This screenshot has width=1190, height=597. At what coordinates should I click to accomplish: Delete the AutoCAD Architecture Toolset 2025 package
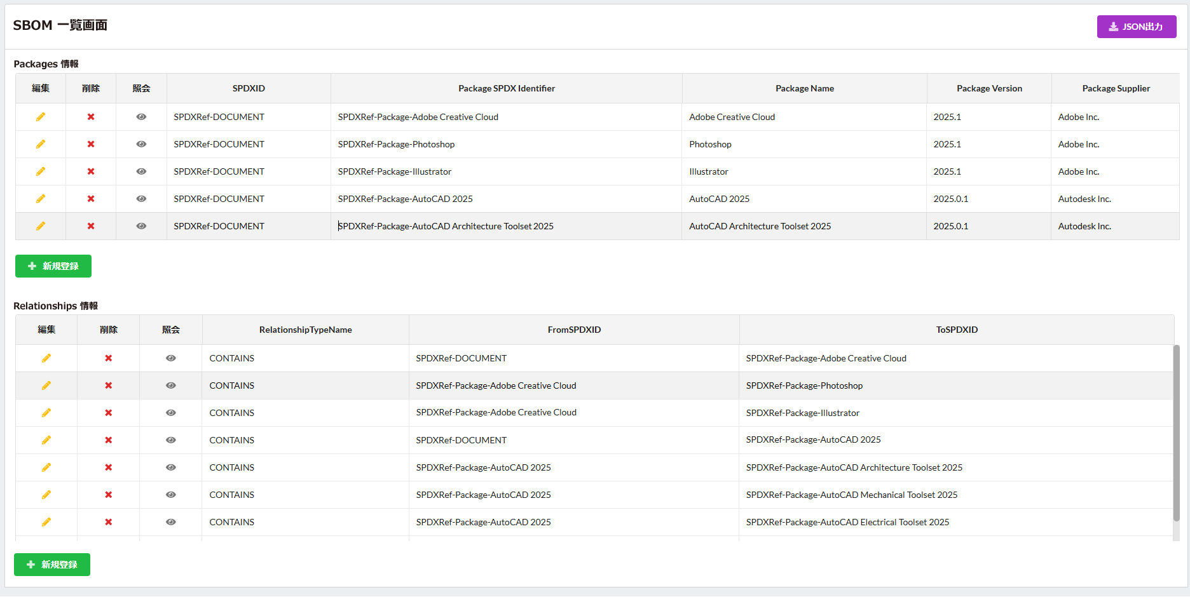click(x=91, y=226)
